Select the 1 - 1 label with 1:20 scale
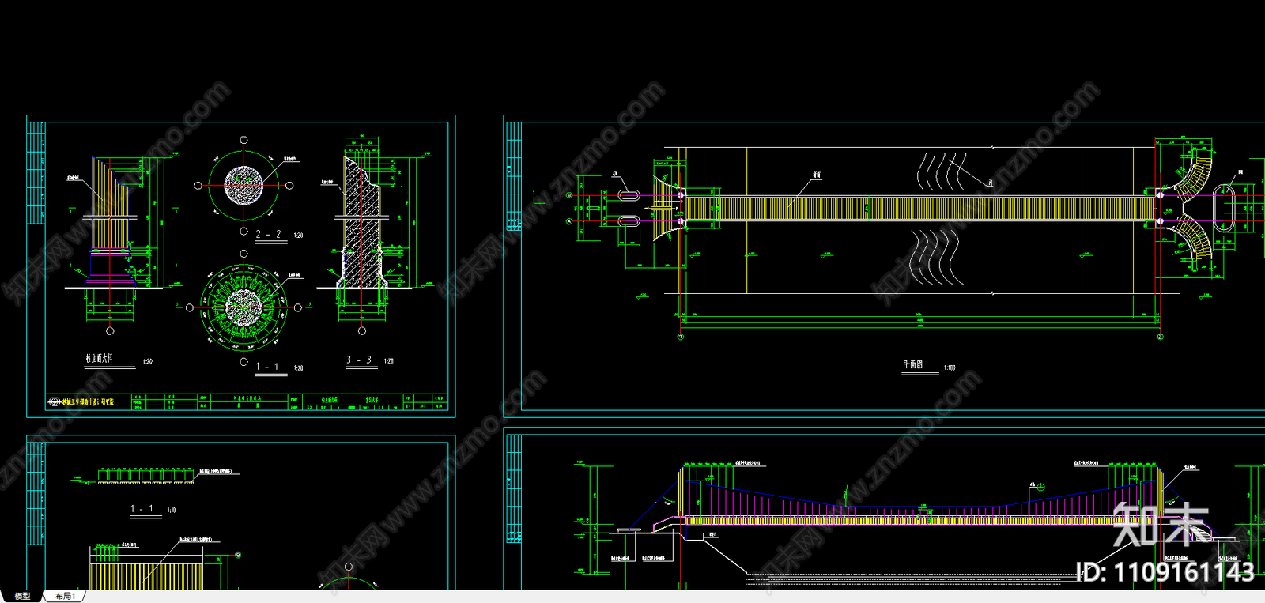Viewport: 1265px width, 603px height. [x=267, y=367]
